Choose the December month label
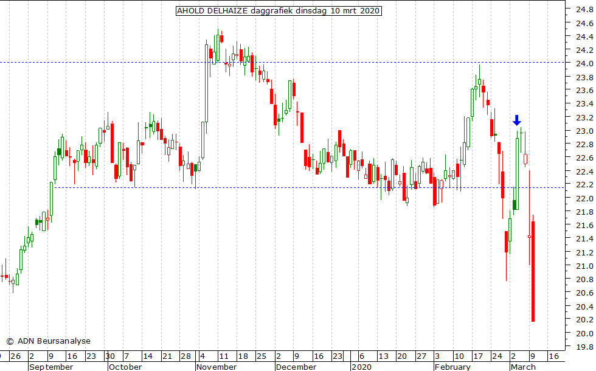596x371 pixels. click(296, 367)
